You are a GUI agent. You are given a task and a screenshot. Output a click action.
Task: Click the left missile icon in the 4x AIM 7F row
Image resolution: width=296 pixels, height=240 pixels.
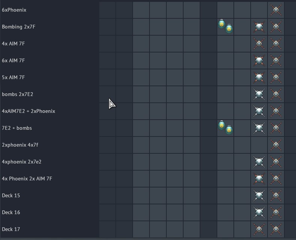coord(259,43)
